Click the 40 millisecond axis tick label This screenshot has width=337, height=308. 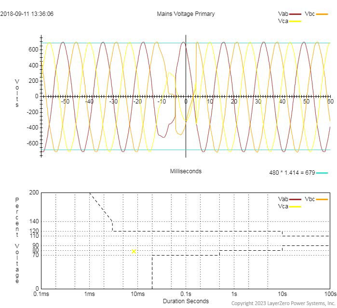(282, 102)
